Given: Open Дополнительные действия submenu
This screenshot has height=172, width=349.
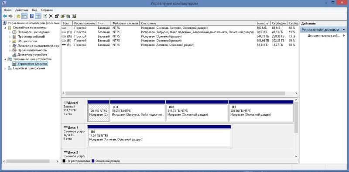Looking at the screenshot, I should (324, 35).
